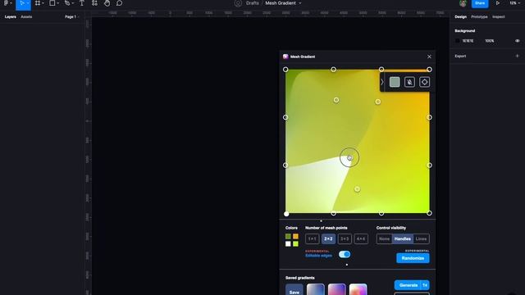The height and width of the screenshot is (295, 525).
Task: Select the Move tool
Action: (x=22, y=3)
